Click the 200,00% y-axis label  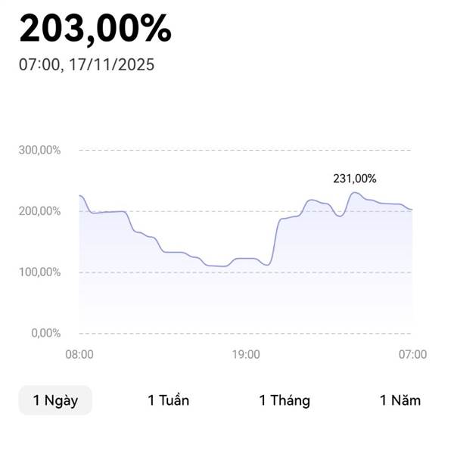pyautogui.click(x=39, y=211)
